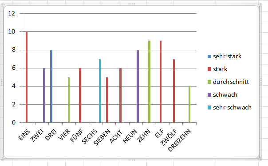Select the blue bar at DREI
The height and width of the screenshot is (166, 268).
51,86
